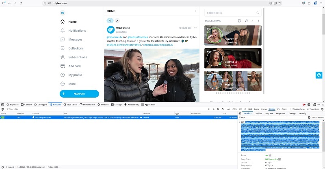Click the search magnifier icon

click(258, 13)
